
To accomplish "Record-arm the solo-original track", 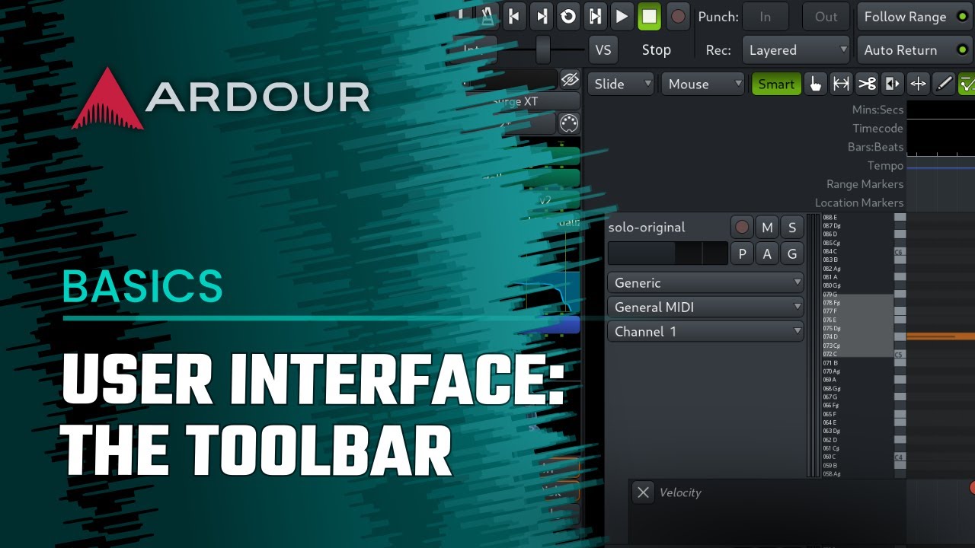I will point(742,227).
